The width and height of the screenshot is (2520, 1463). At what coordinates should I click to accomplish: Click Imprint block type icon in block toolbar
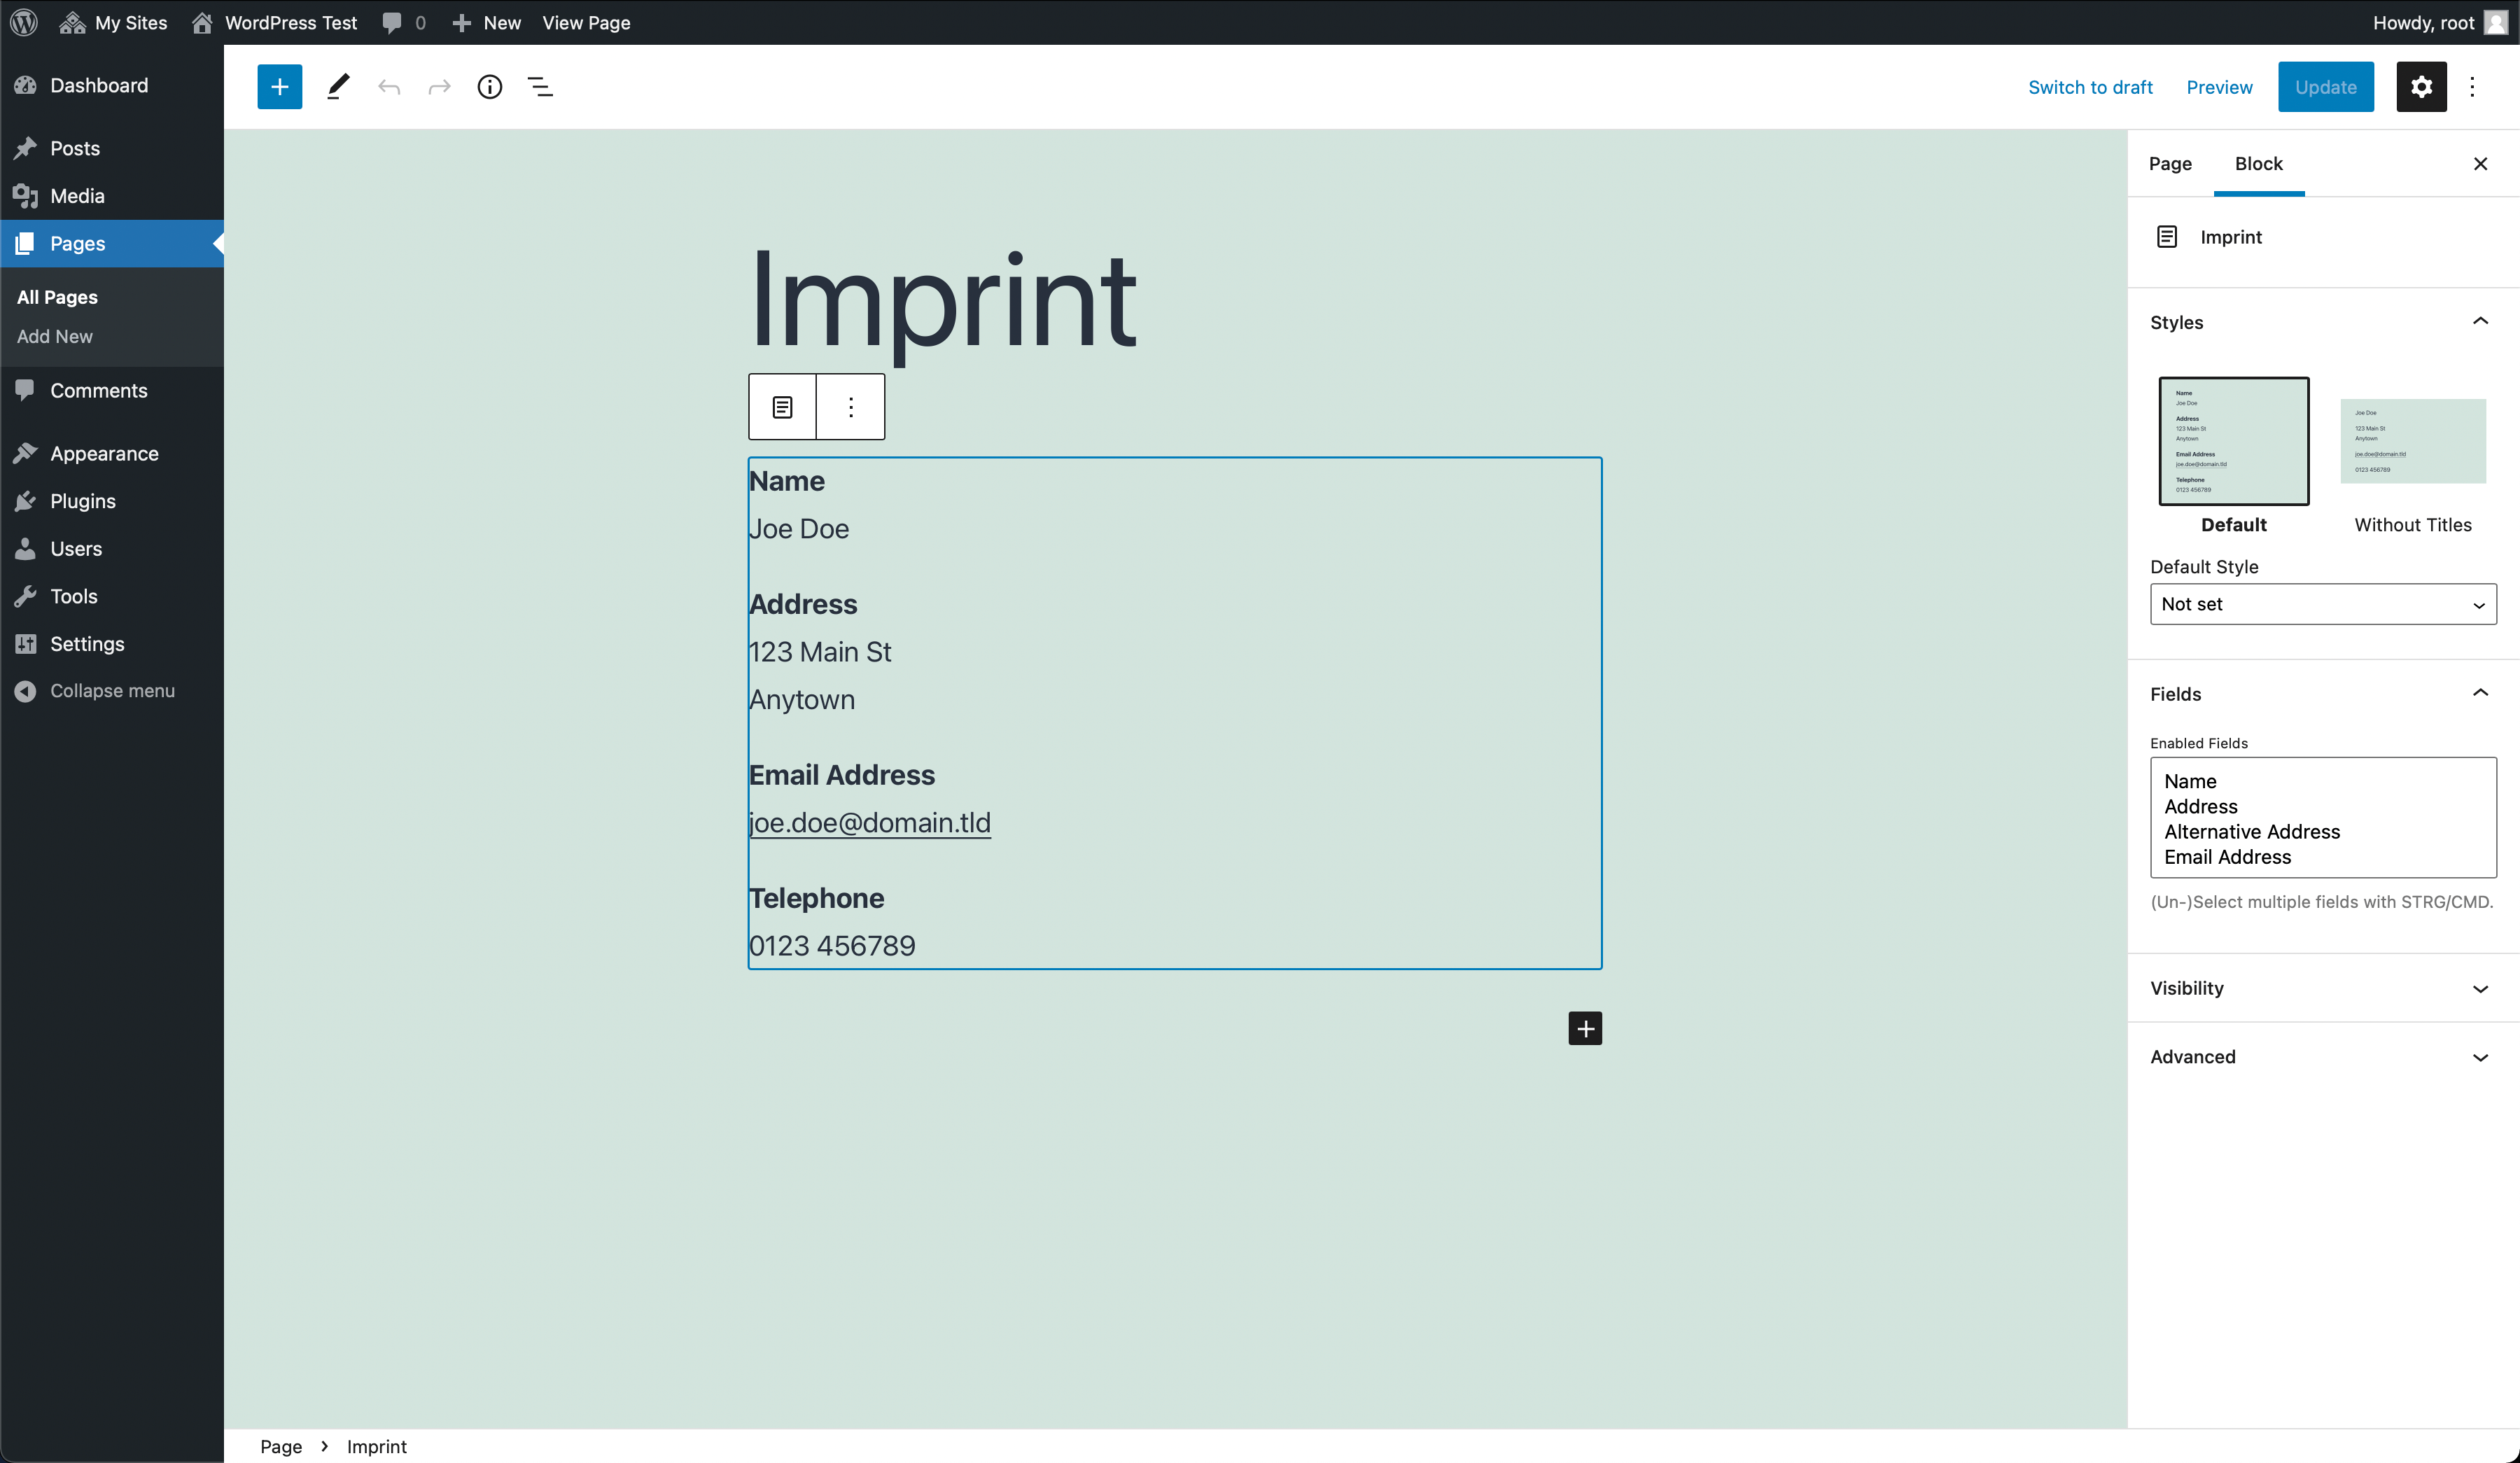pos(782,407)
